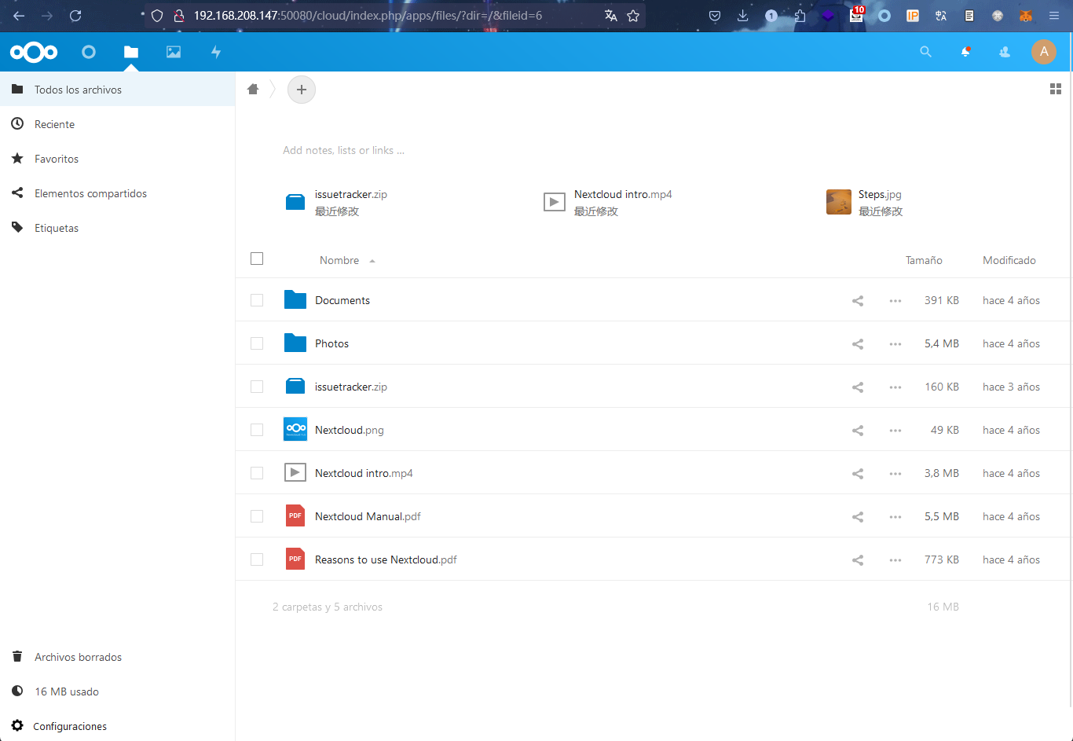
Task: Select the Documents folder checkbox
Action: [257, 300]
